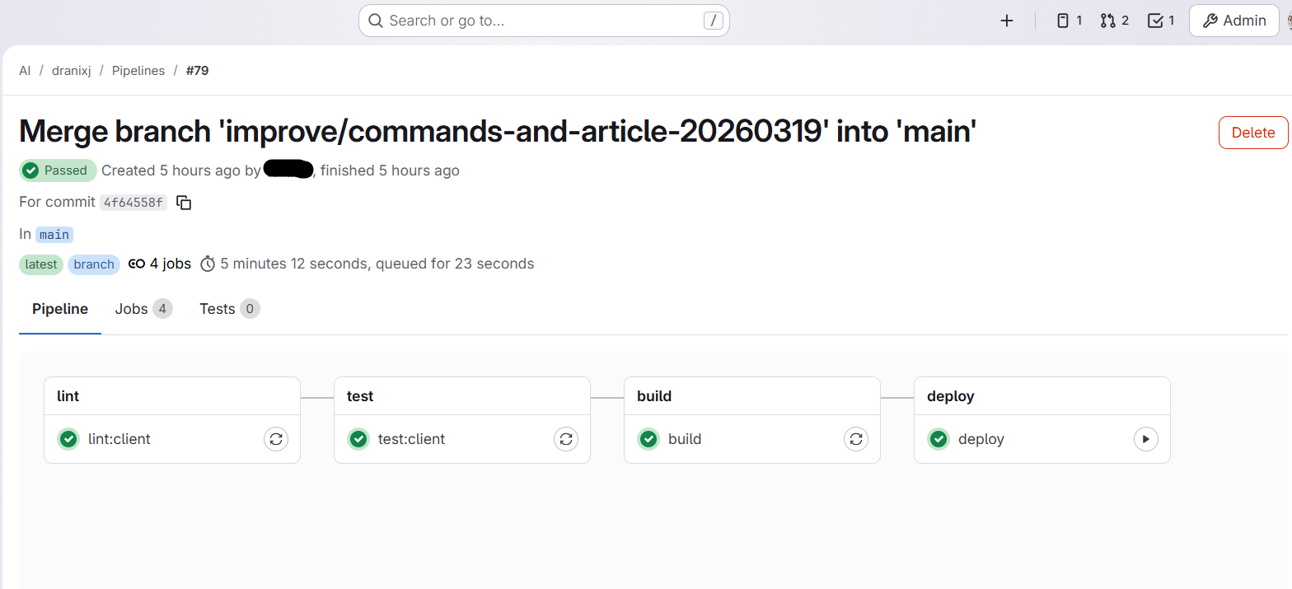
Task: Click the Passed status badge
Action: point(58,171)
